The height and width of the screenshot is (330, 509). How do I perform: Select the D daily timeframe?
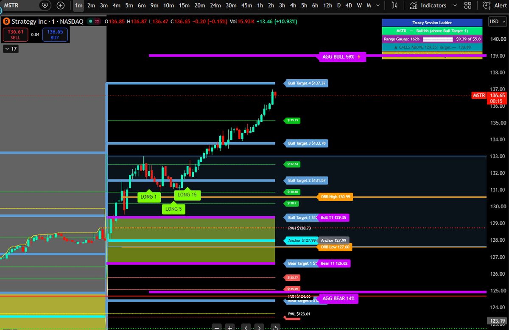click(339, 6)
